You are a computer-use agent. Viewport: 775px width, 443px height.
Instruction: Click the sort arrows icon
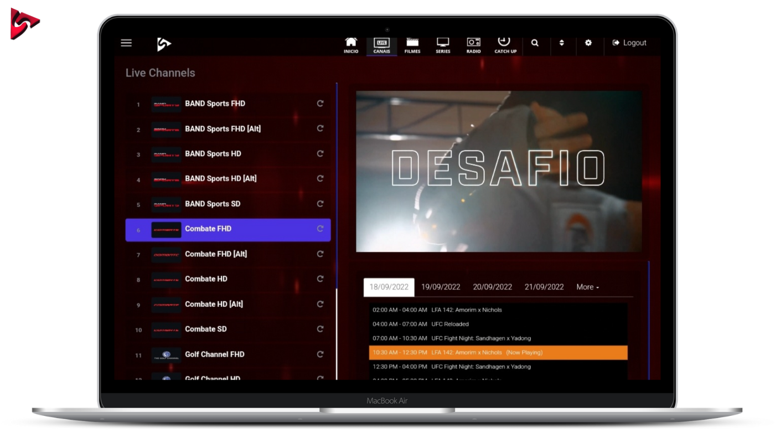point(561,43)
